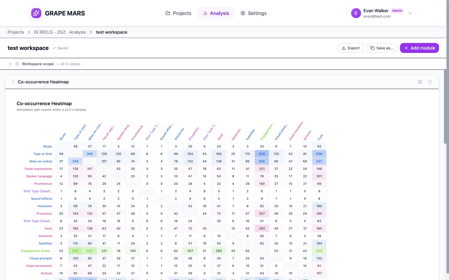The height and width of the screenshot is (280, 449).
Task: Click the test workspace title
Action: [28, 48]
